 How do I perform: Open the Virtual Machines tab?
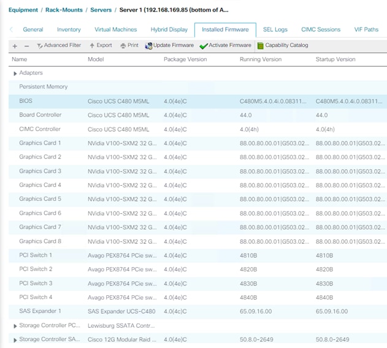[116, 29]
